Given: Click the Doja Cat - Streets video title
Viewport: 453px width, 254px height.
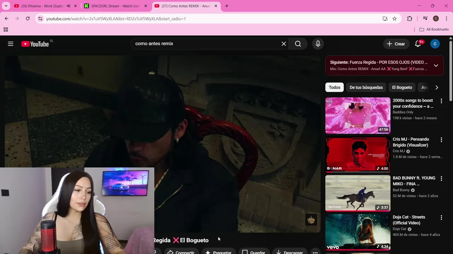Looking at the screenshot, I should tap(409, 220).
